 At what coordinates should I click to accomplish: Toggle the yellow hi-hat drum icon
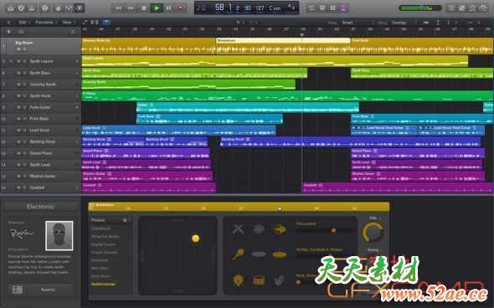(279, 254)
